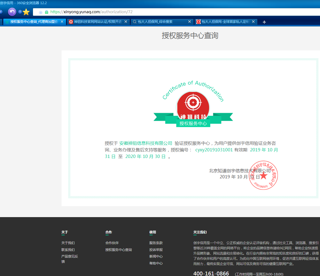Open 联系我们 footer link
This screenshot has height=276, width=320.
click(x=68, y=250)
